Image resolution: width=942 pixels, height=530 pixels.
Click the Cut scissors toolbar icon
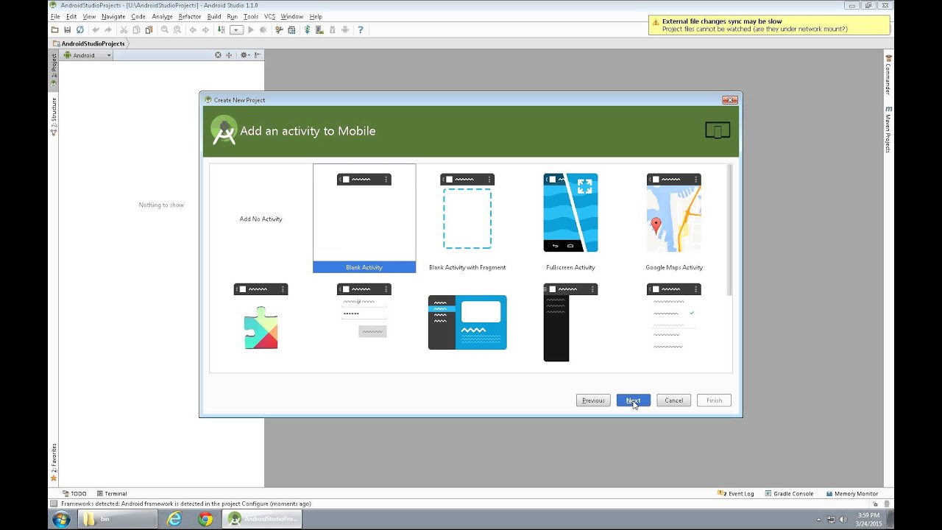[124, 29]
